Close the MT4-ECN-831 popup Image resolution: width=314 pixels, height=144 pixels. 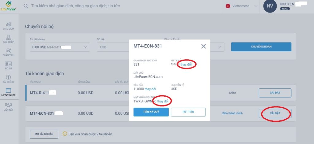204,46
